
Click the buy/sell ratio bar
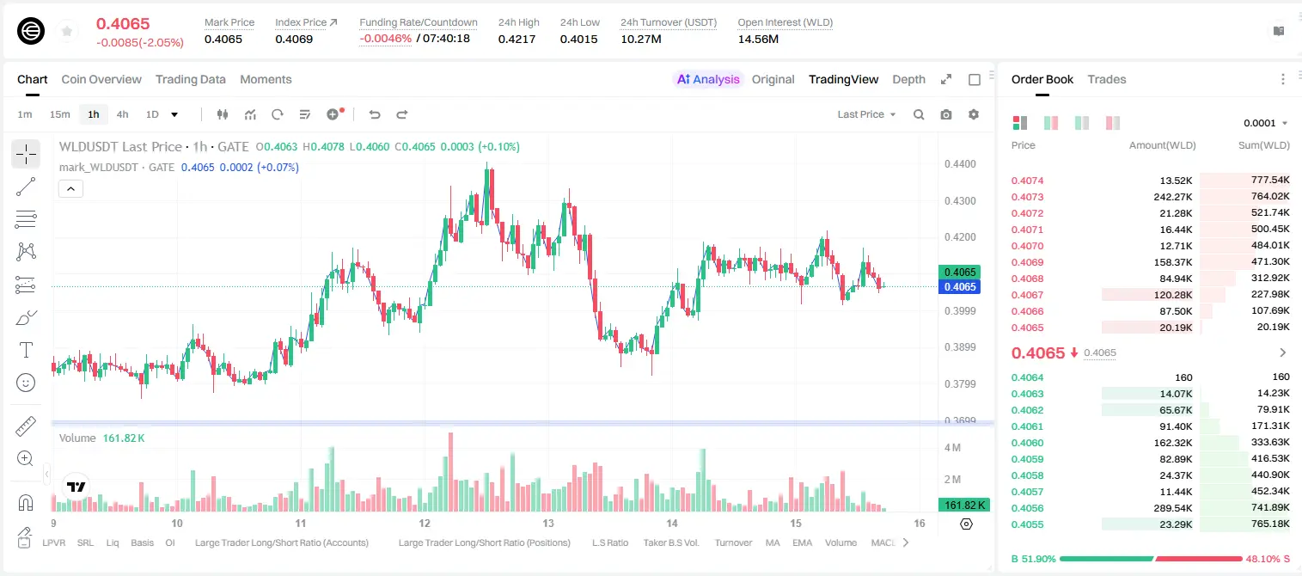tap(1151, 559)
